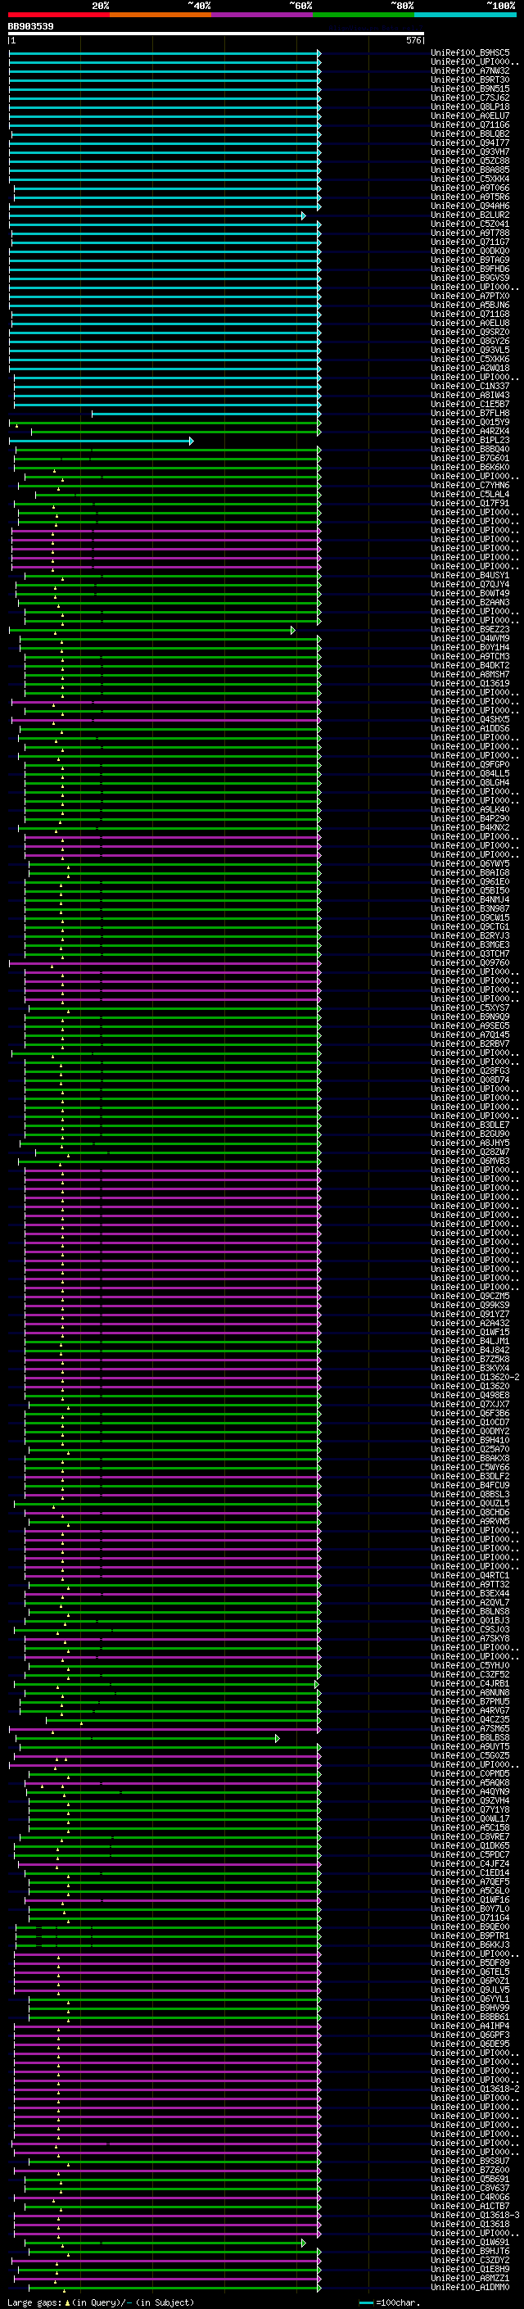The height and width of the screenshot is (2309, 524).
Task: Select the UniRef100_A7PTX0 label
Action: click(x=470, y=296)
